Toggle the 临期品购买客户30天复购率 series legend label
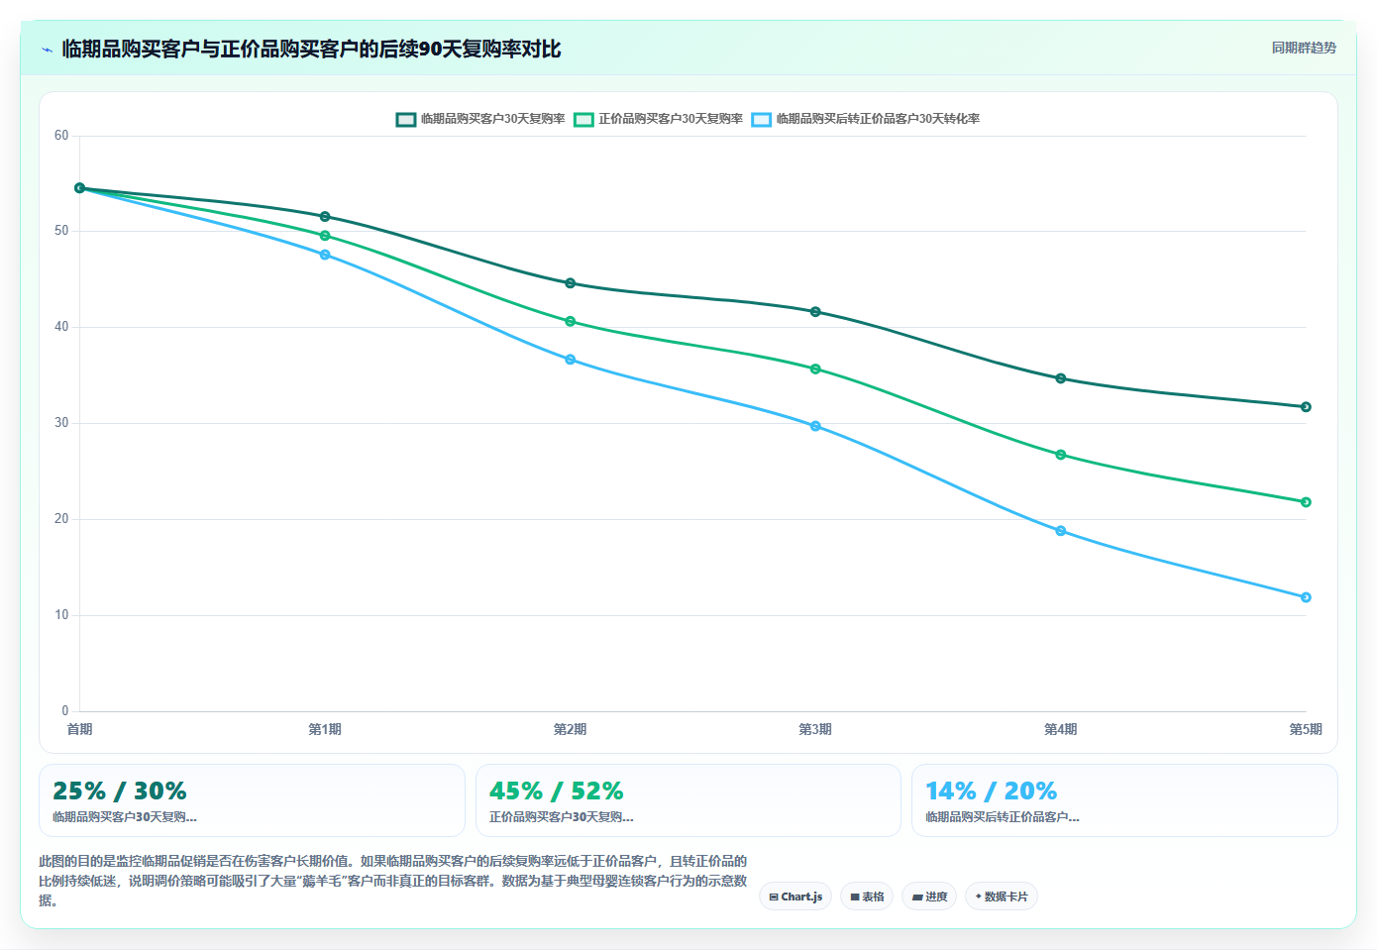 coord(492,119)
